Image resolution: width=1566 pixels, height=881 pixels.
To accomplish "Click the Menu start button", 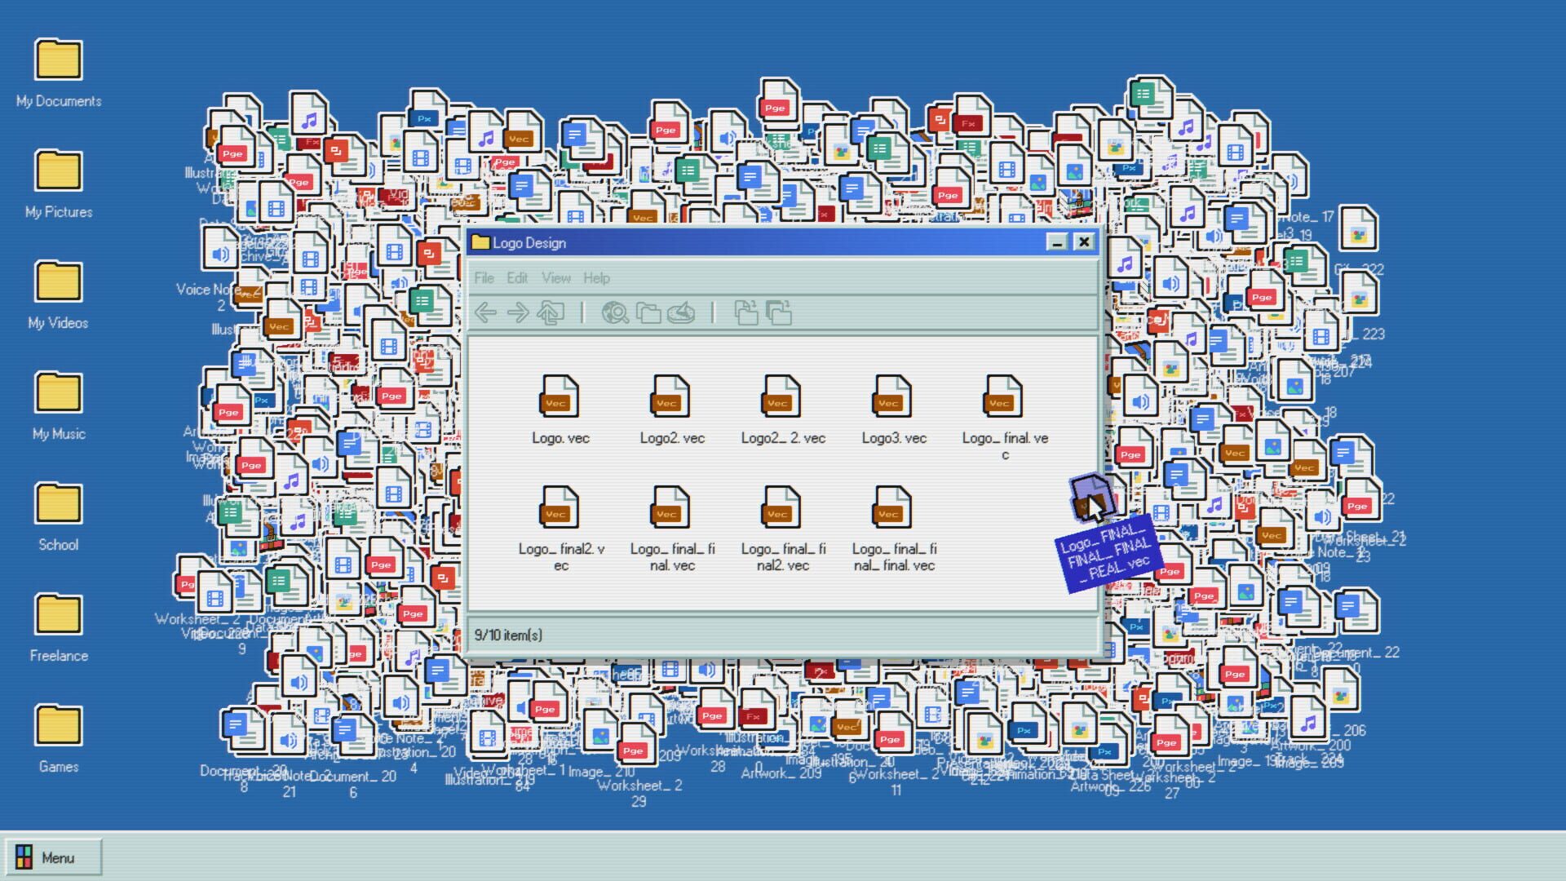I will point(52,857).
